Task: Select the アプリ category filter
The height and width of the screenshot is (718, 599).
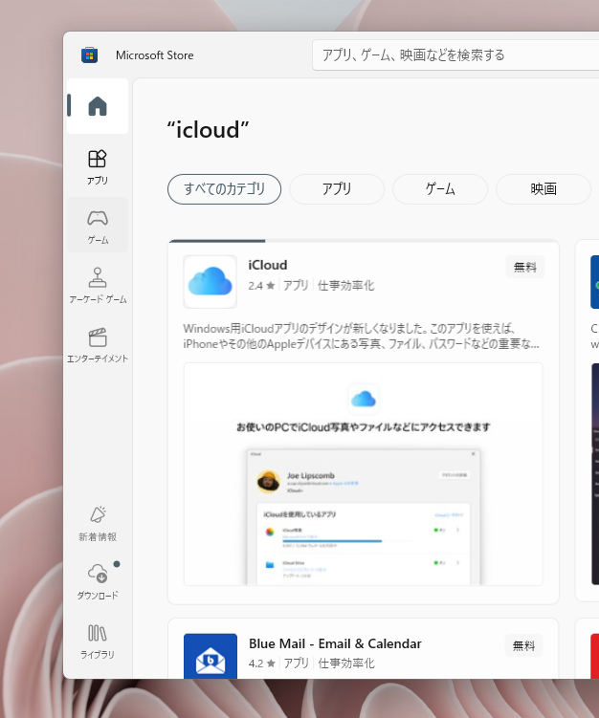Action: [337, 189]
